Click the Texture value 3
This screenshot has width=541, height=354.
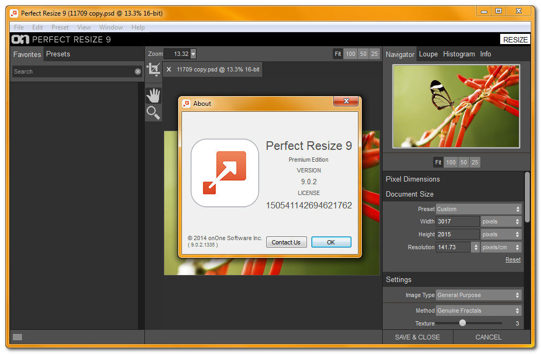pyautogui.click(x=517, y=323)
